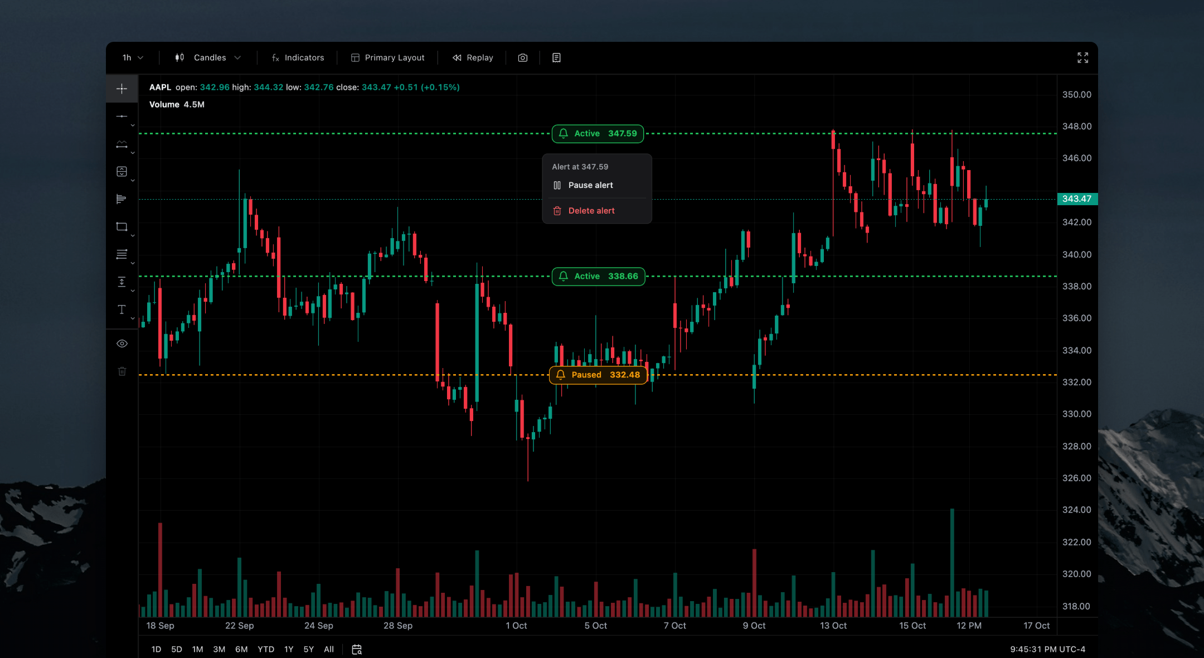1204x658 pixels.
Task: Start bar Replay mode
Action: coord(473,58)
